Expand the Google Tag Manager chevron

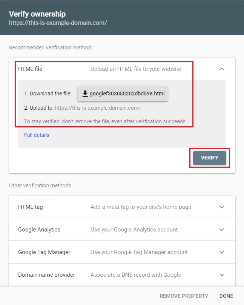(x=222, y=252)
